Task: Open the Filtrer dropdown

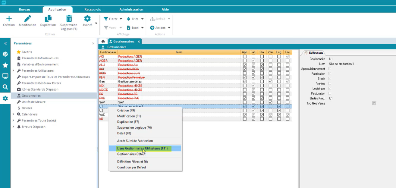Action: coord(113,19)
